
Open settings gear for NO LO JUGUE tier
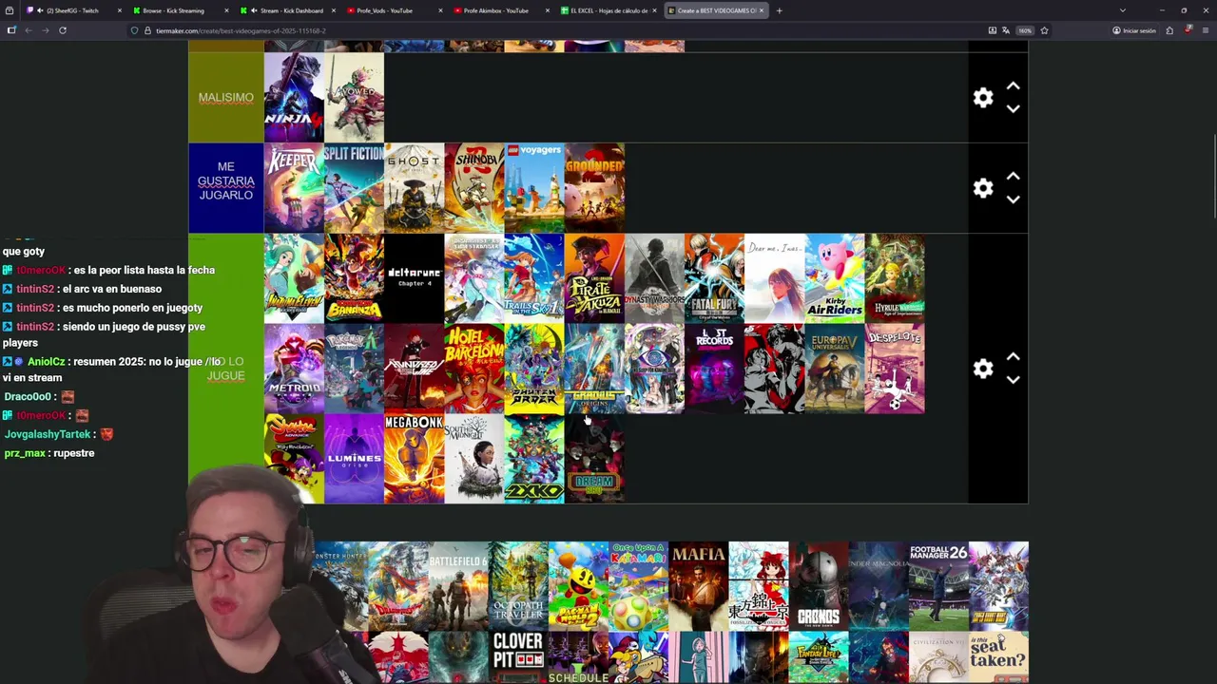coord(983,369)
